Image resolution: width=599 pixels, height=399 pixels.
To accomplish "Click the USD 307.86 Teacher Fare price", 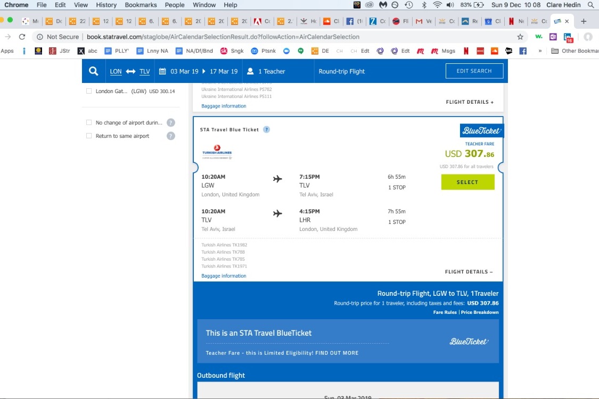I will (470, 154).
